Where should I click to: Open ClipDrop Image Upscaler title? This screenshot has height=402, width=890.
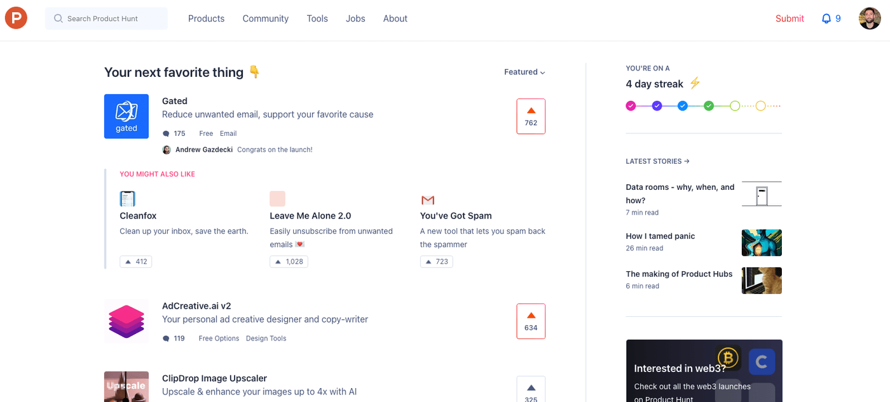[x=214, y=379]
